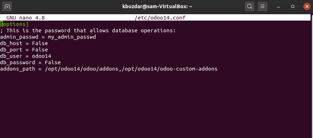313x138 pixels.
Task: Minimize the terminal window
Action: coord(278,7)
